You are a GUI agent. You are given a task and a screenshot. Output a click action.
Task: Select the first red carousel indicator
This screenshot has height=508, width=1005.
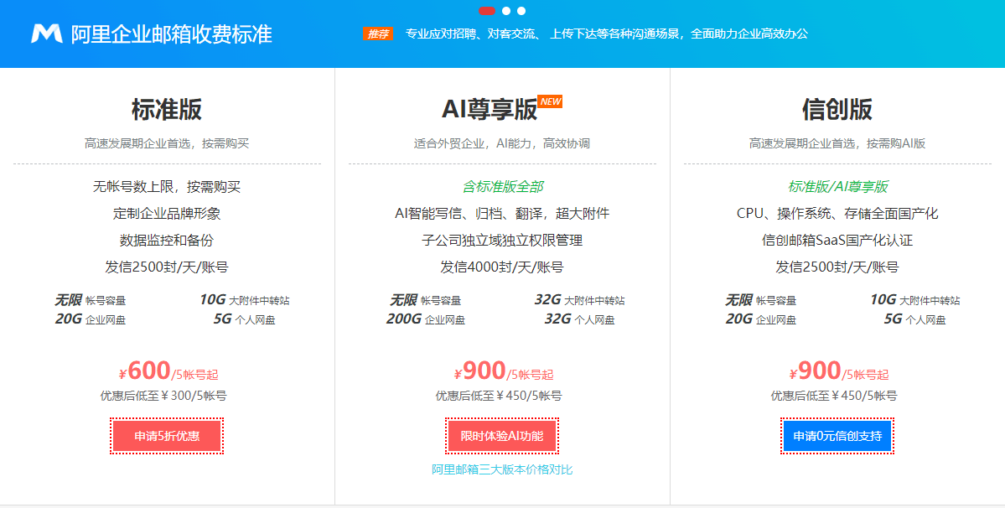coord(487,11)
